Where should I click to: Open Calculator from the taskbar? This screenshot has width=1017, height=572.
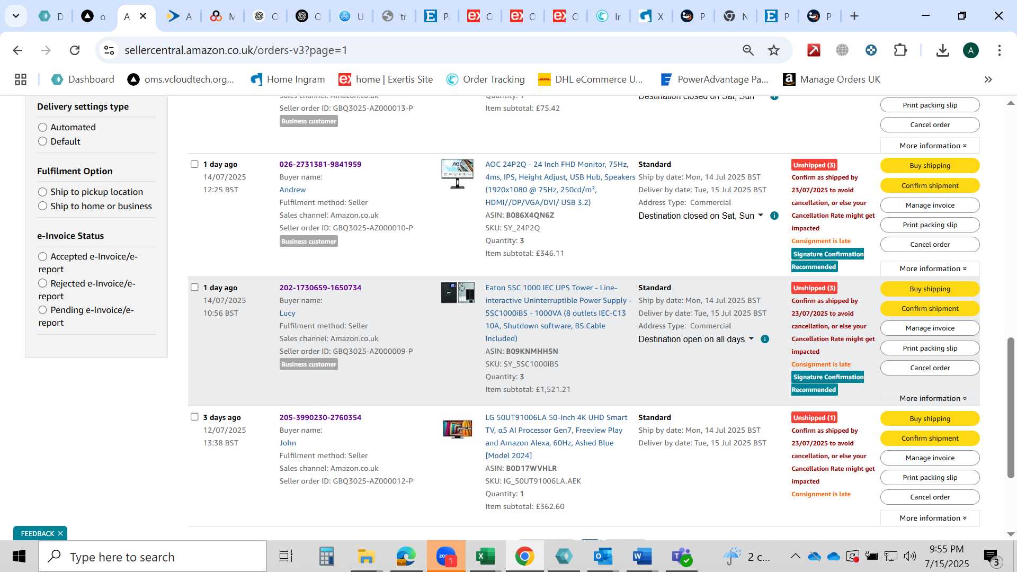[326, 556]
